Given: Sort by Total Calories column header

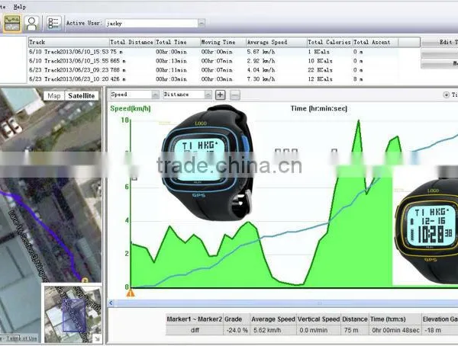Looking at the screenshot, I should (x=330, y=43).
